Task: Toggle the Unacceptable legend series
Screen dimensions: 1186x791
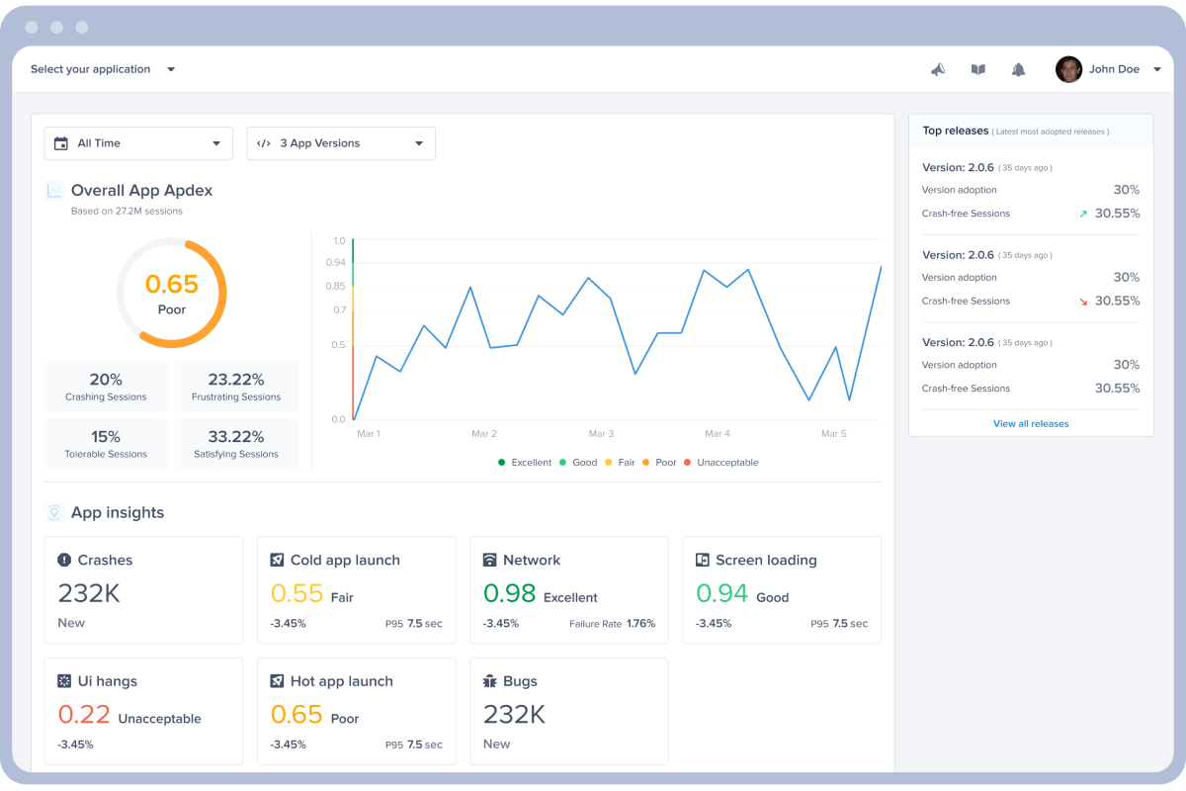Action: click(720, 463)
